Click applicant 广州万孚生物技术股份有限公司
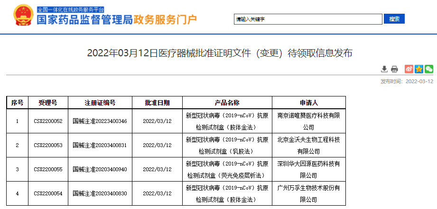Image resolution: width=437 pixels, height=209 pixels. click(309, 193)
